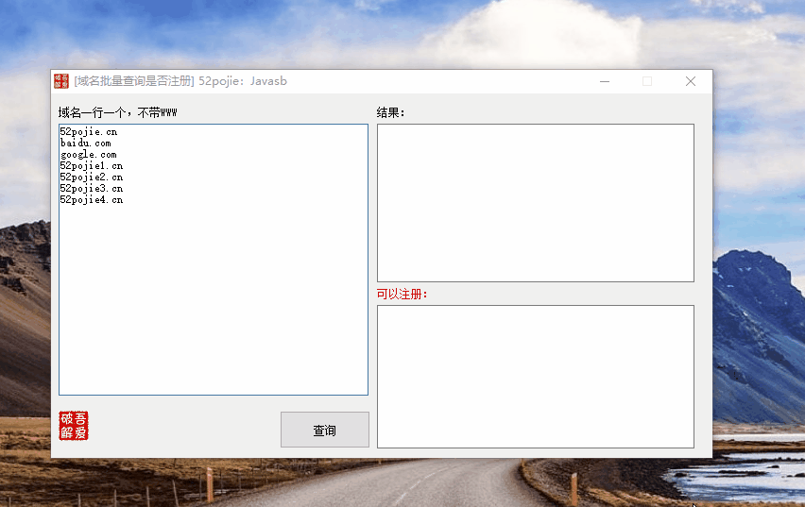Click the title bar app icon
Screen dimensions: 805x507
61,81
